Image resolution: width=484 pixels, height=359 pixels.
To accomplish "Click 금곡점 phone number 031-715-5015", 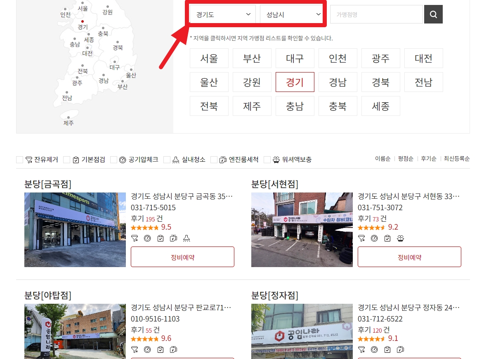I will point(153,208).
